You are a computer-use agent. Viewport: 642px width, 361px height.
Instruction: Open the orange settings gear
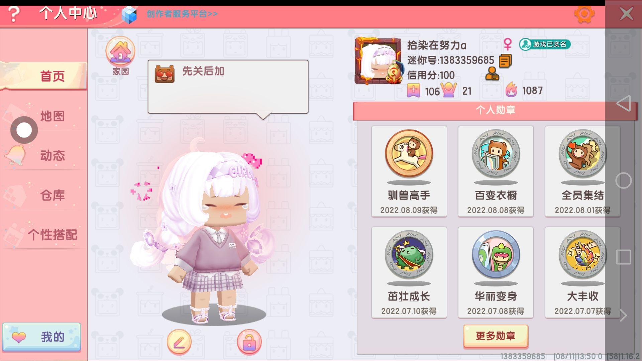[584, 14]
